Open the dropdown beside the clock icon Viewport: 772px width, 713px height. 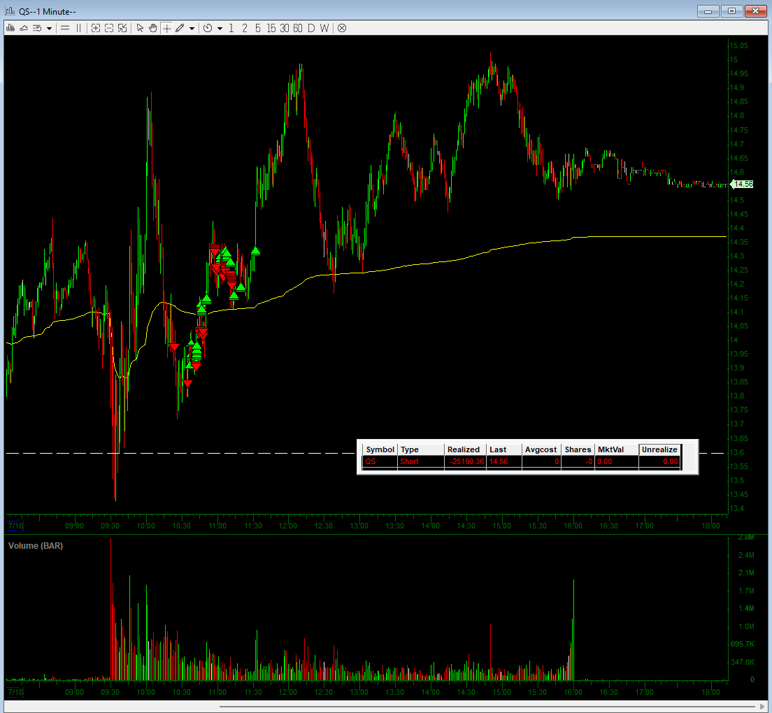coord(220,29)
